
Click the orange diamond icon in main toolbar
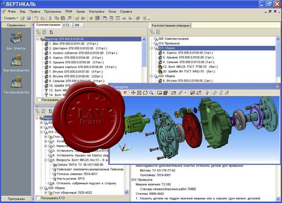click(91, 18)
